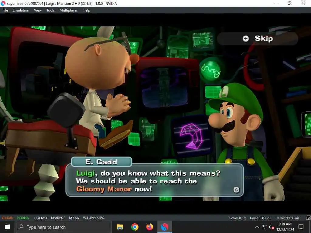Click the multiplayer status icon in status bar
The image size is (311, 233).
tap(308, 218)
